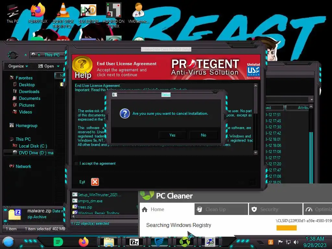Select Desktop in the navigation pane
Image resolution: width=332 pixels, height=249 pixels.
(27, 85)
